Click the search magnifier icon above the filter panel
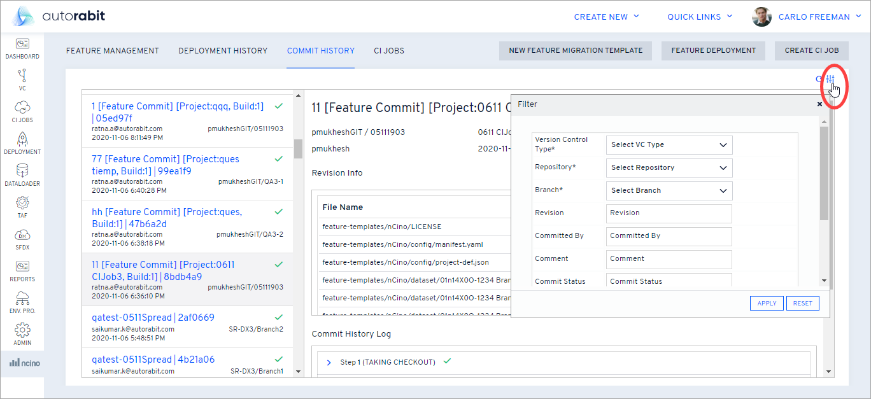Image resolution: width=871 pixels, height=399 pixels. point(819,80)
